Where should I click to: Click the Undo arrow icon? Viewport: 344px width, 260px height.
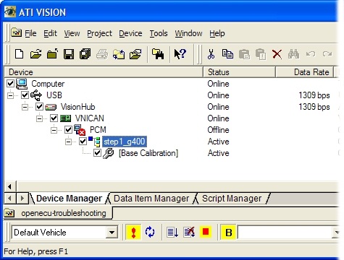pyautogui.click(x=311, y=54)
